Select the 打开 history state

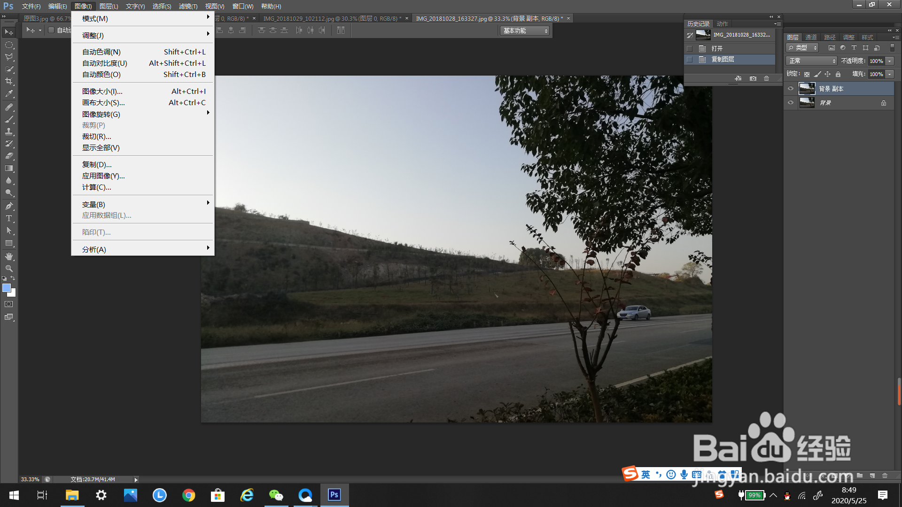(717, 48)
